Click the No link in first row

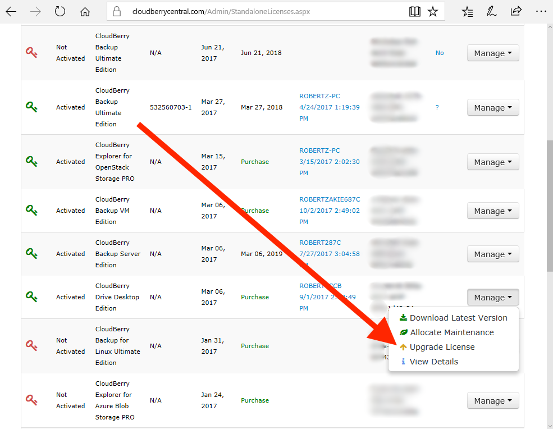(x=440, y=53)
